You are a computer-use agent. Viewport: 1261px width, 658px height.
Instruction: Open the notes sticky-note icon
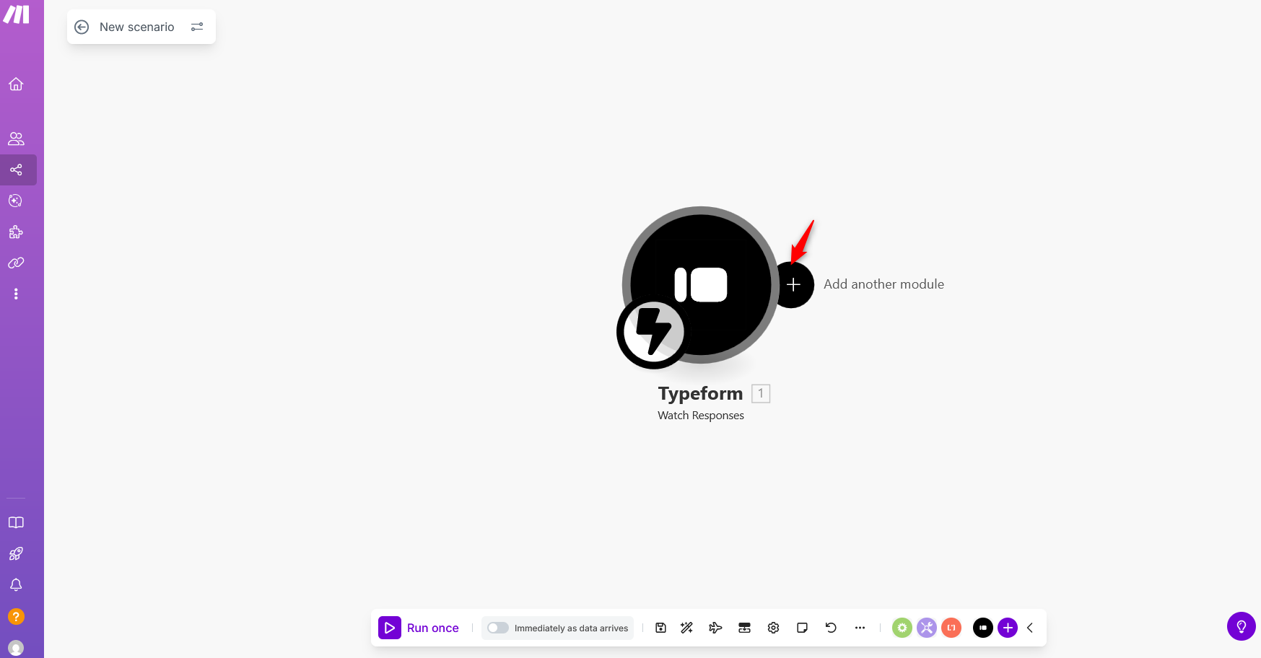pos(802,628)
